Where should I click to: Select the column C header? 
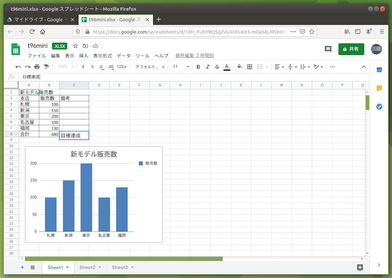(74, 85)
